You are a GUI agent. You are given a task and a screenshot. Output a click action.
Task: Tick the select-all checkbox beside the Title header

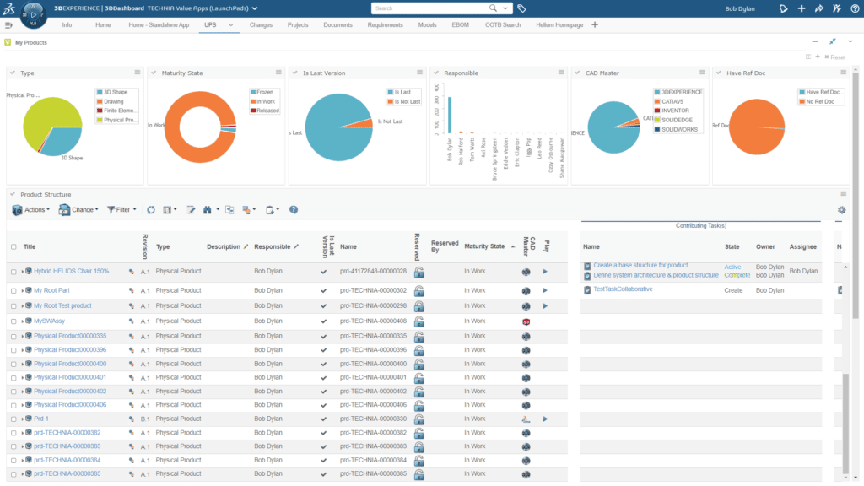pos(13,247)
